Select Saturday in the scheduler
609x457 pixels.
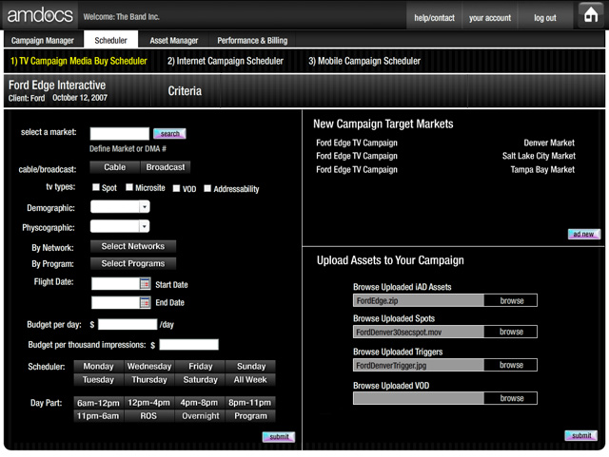(x=201, y=379)
